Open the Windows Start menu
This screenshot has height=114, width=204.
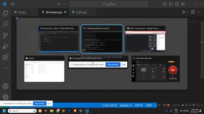4,111
